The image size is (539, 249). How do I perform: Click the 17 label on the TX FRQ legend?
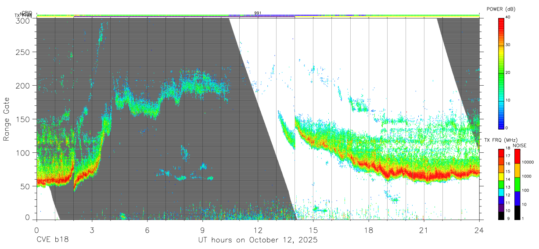pyautogui.click(x=508, y=156)
